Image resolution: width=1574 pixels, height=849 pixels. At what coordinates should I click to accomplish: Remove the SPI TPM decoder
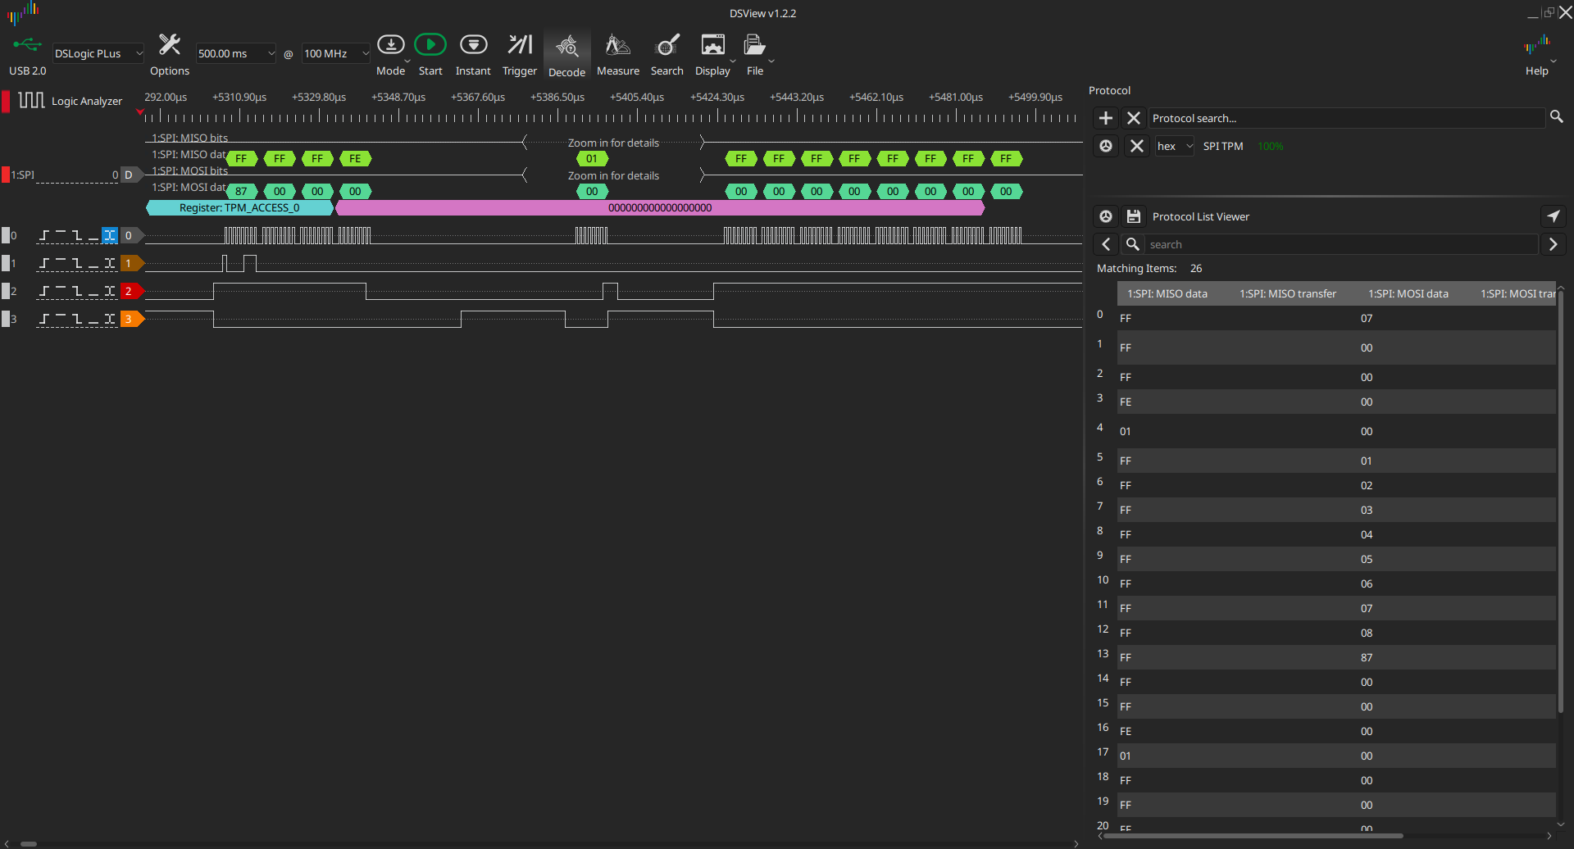click(1136, 146)
